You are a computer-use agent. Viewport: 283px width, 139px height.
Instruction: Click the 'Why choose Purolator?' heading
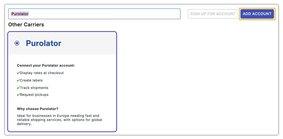pos(38,109)
